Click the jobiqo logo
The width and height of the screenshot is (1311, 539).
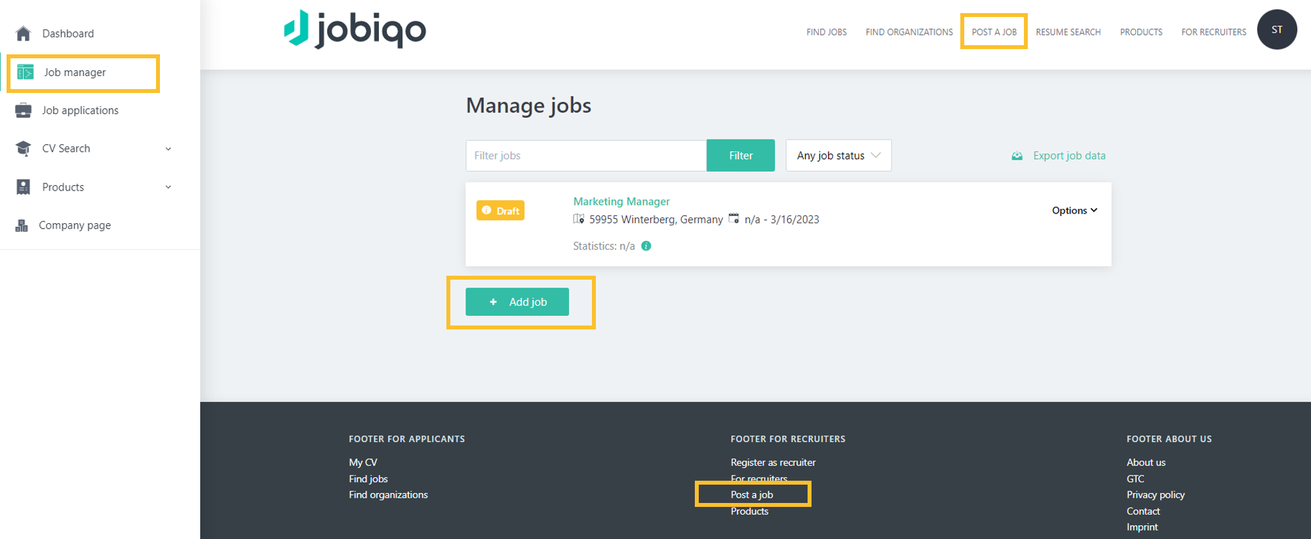[x=355, y=29]
